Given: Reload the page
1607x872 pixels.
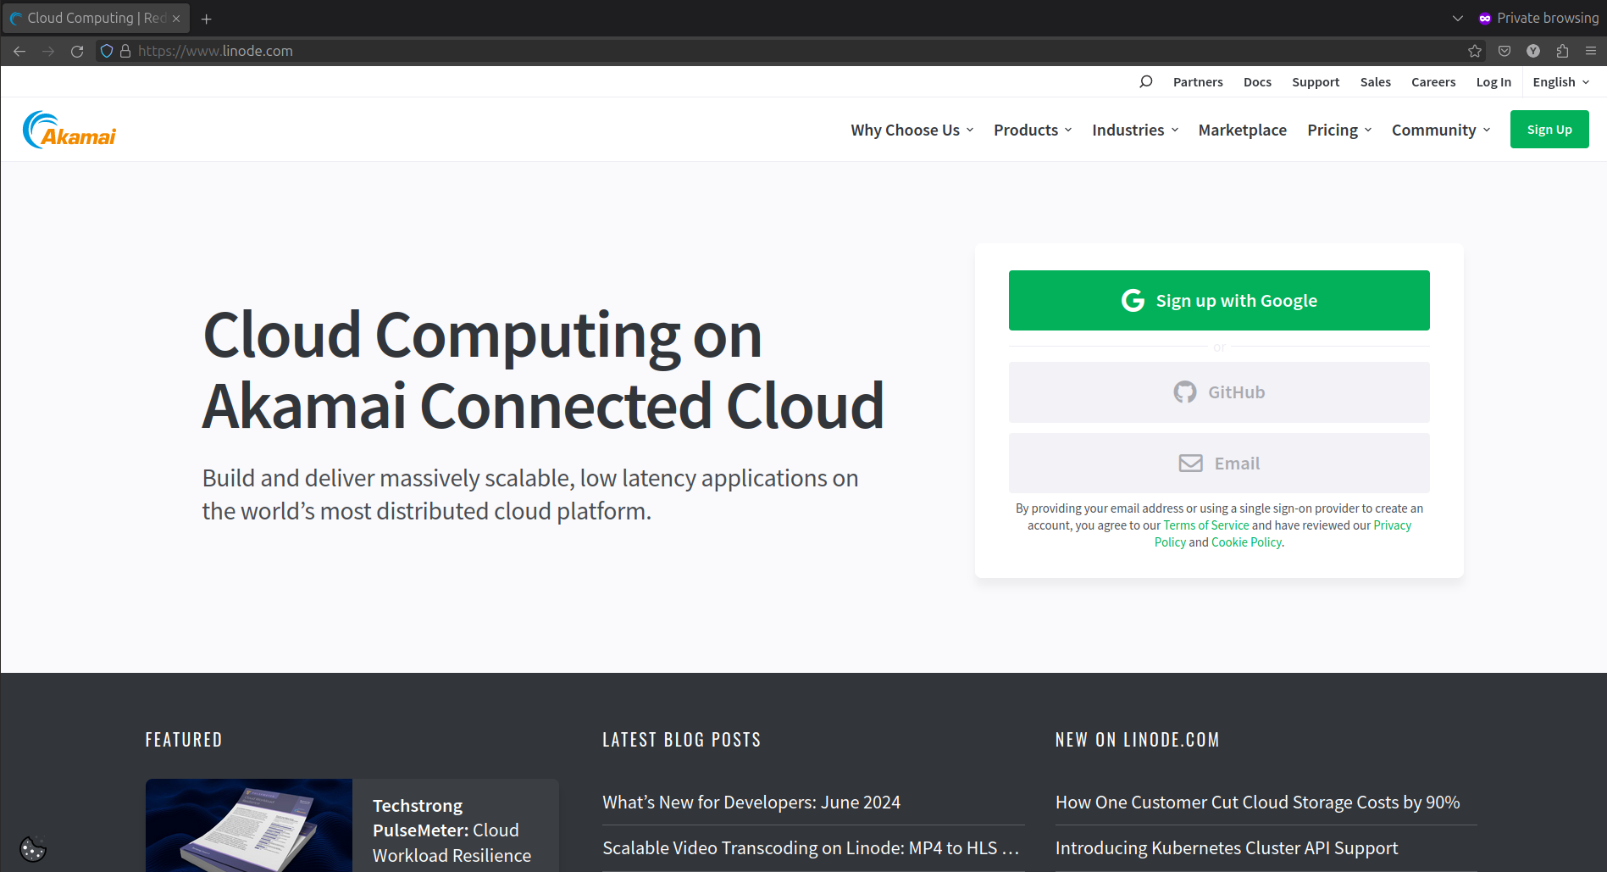Looking at the screenshot, I should (x=77, y=51).
